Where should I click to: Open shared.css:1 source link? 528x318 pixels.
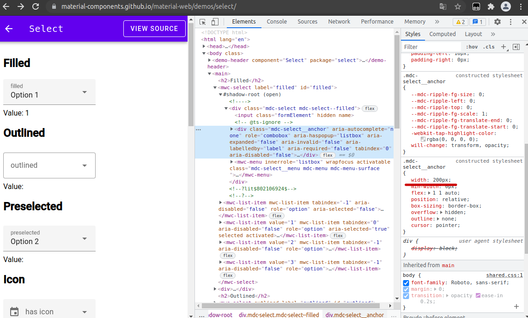tap(504, 275)
